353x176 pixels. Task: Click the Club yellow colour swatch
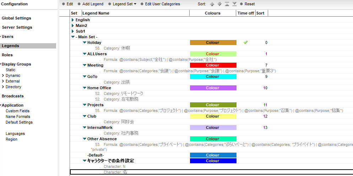click(213, 116)
